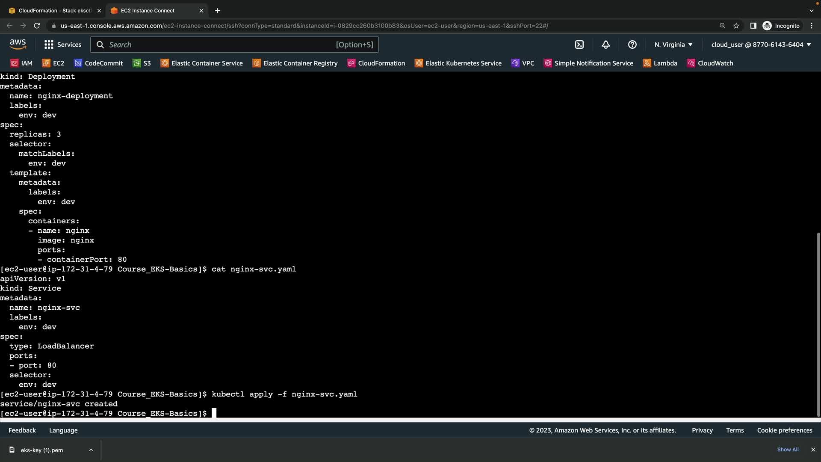Expand eks-key (1).pem download options chevron
Screen dimensions: 821x462
(91, 450)
